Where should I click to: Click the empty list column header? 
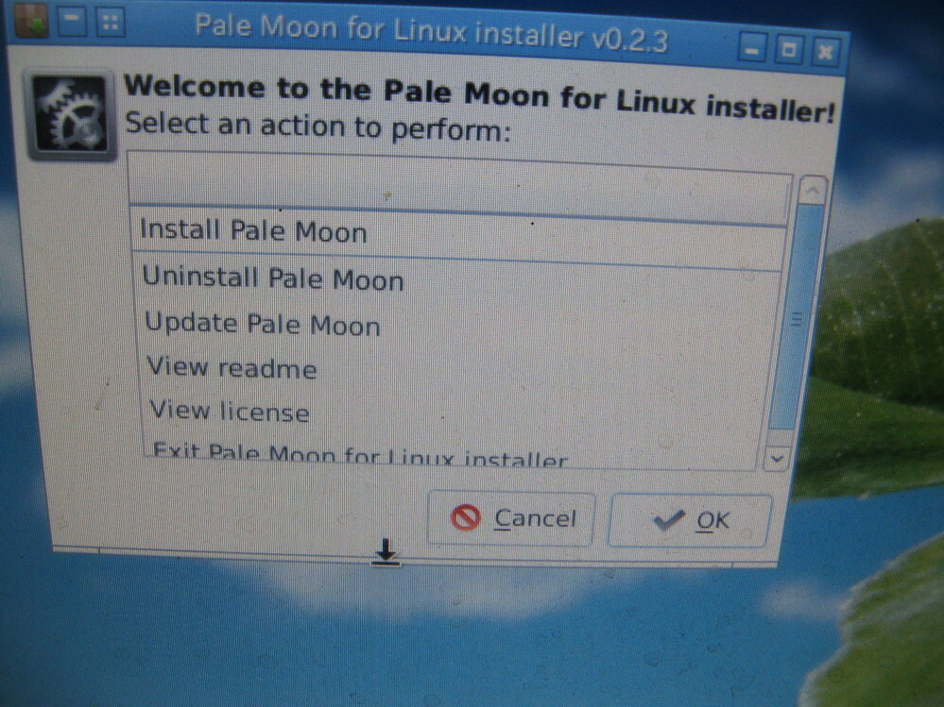pyautogui.click(x=459, y=188)
